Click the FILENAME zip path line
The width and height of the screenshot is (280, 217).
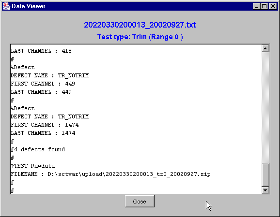point(111,174)
